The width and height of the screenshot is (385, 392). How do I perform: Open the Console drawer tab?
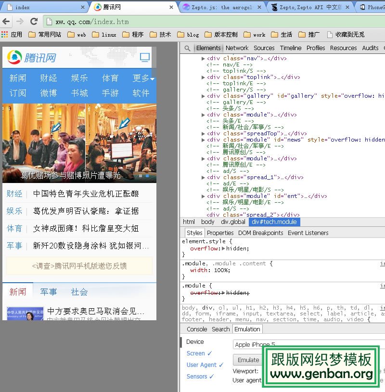[x=197, y=329]
